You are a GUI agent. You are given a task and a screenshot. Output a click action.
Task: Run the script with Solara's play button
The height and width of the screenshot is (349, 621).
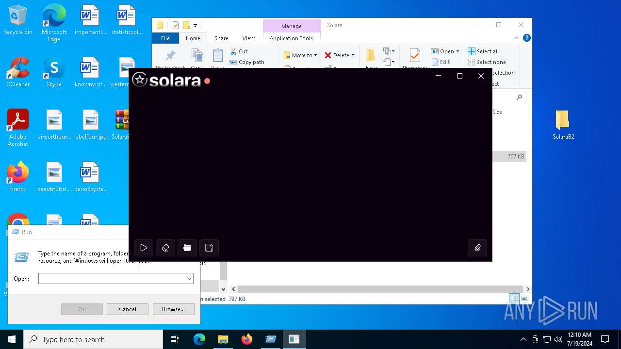pos(144,248)
